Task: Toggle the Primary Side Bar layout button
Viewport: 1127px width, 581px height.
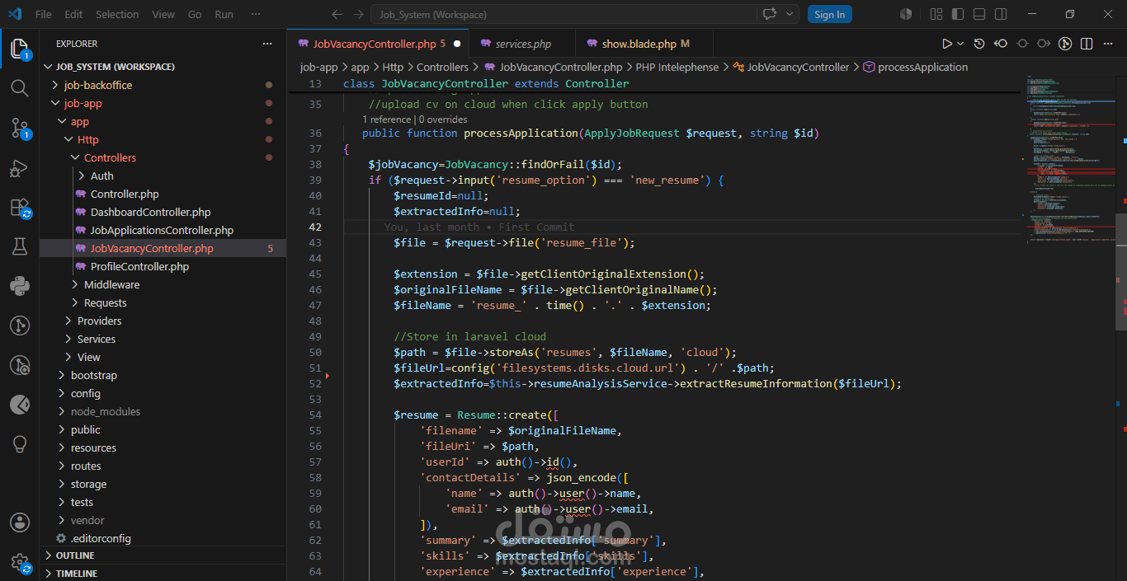Action: pyautogui.click(x=958, y=14)
